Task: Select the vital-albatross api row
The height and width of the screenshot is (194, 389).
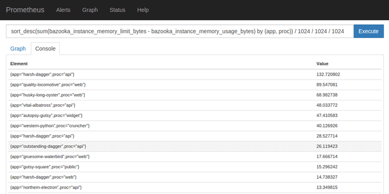Action: (195, 105)
